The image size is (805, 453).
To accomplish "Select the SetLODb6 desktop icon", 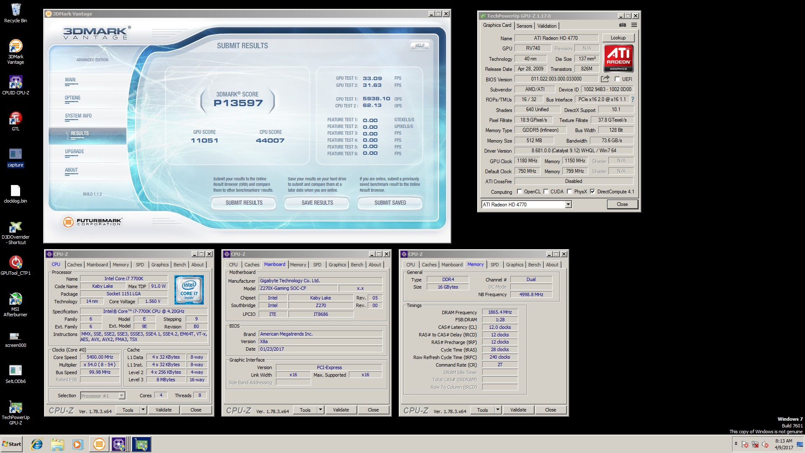I will point(16,374).
